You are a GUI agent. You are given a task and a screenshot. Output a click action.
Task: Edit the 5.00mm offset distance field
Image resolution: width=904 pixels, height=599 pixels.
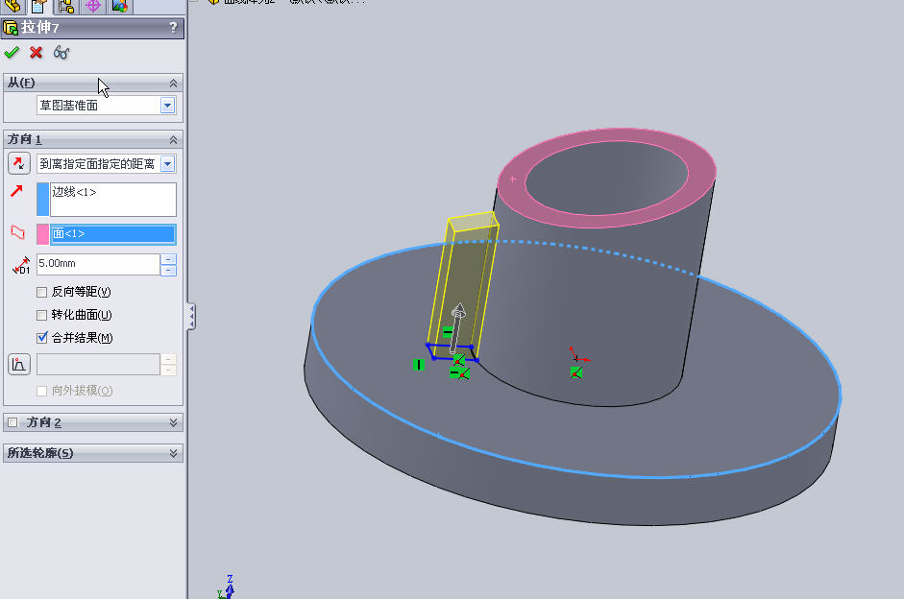pyautogui.click(x=98, y=264)
